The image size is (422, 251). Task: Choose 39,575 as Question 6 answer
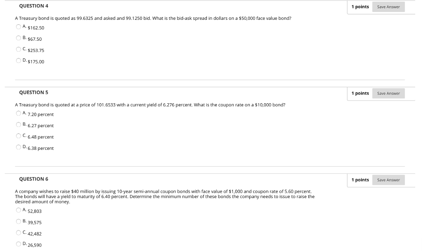(x=18, y=221)
